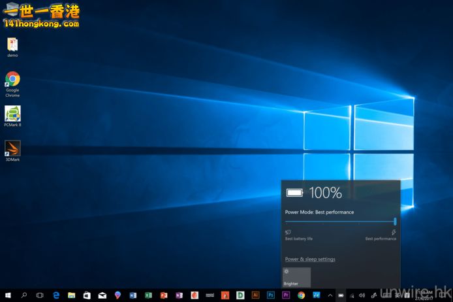453x302 pixels.
Task: Click the 100% battery percentage text
Action: point(325,193)
